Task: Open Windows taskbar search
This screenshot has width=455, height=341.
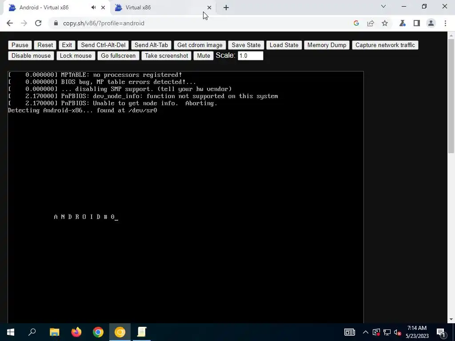Action: click(32, 332)
